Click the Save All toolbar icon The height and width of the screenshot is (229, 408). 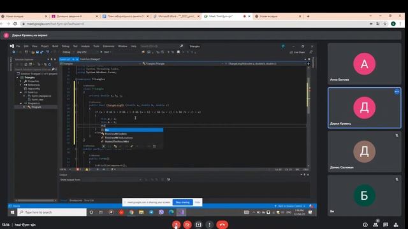pos(41,52)
